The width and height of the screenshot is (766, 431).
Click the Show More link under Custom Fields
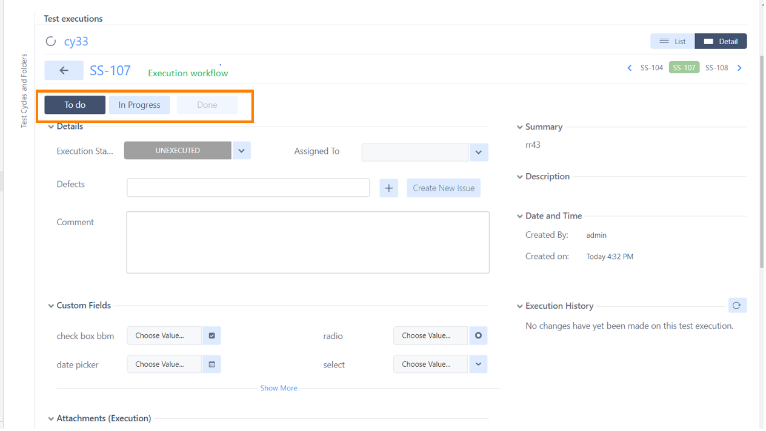(278, 387)
